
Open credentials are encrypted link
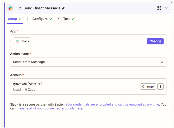point(112,104)
